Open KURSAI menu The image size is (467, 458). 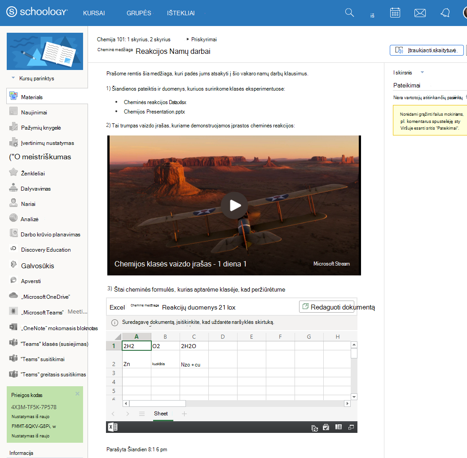94,13
